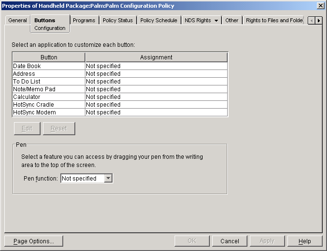Click the Note/Memo Pad assignment cell

coord(156,89)
